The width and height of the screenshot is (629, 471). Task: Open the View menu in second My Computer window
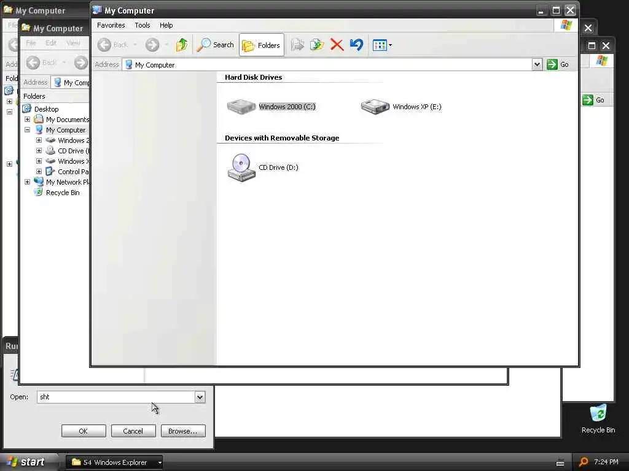point(73,43)
